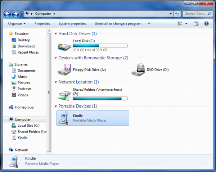Open Help with the question mark icon
The image size is (216, 172).
(x=206, y=23)
